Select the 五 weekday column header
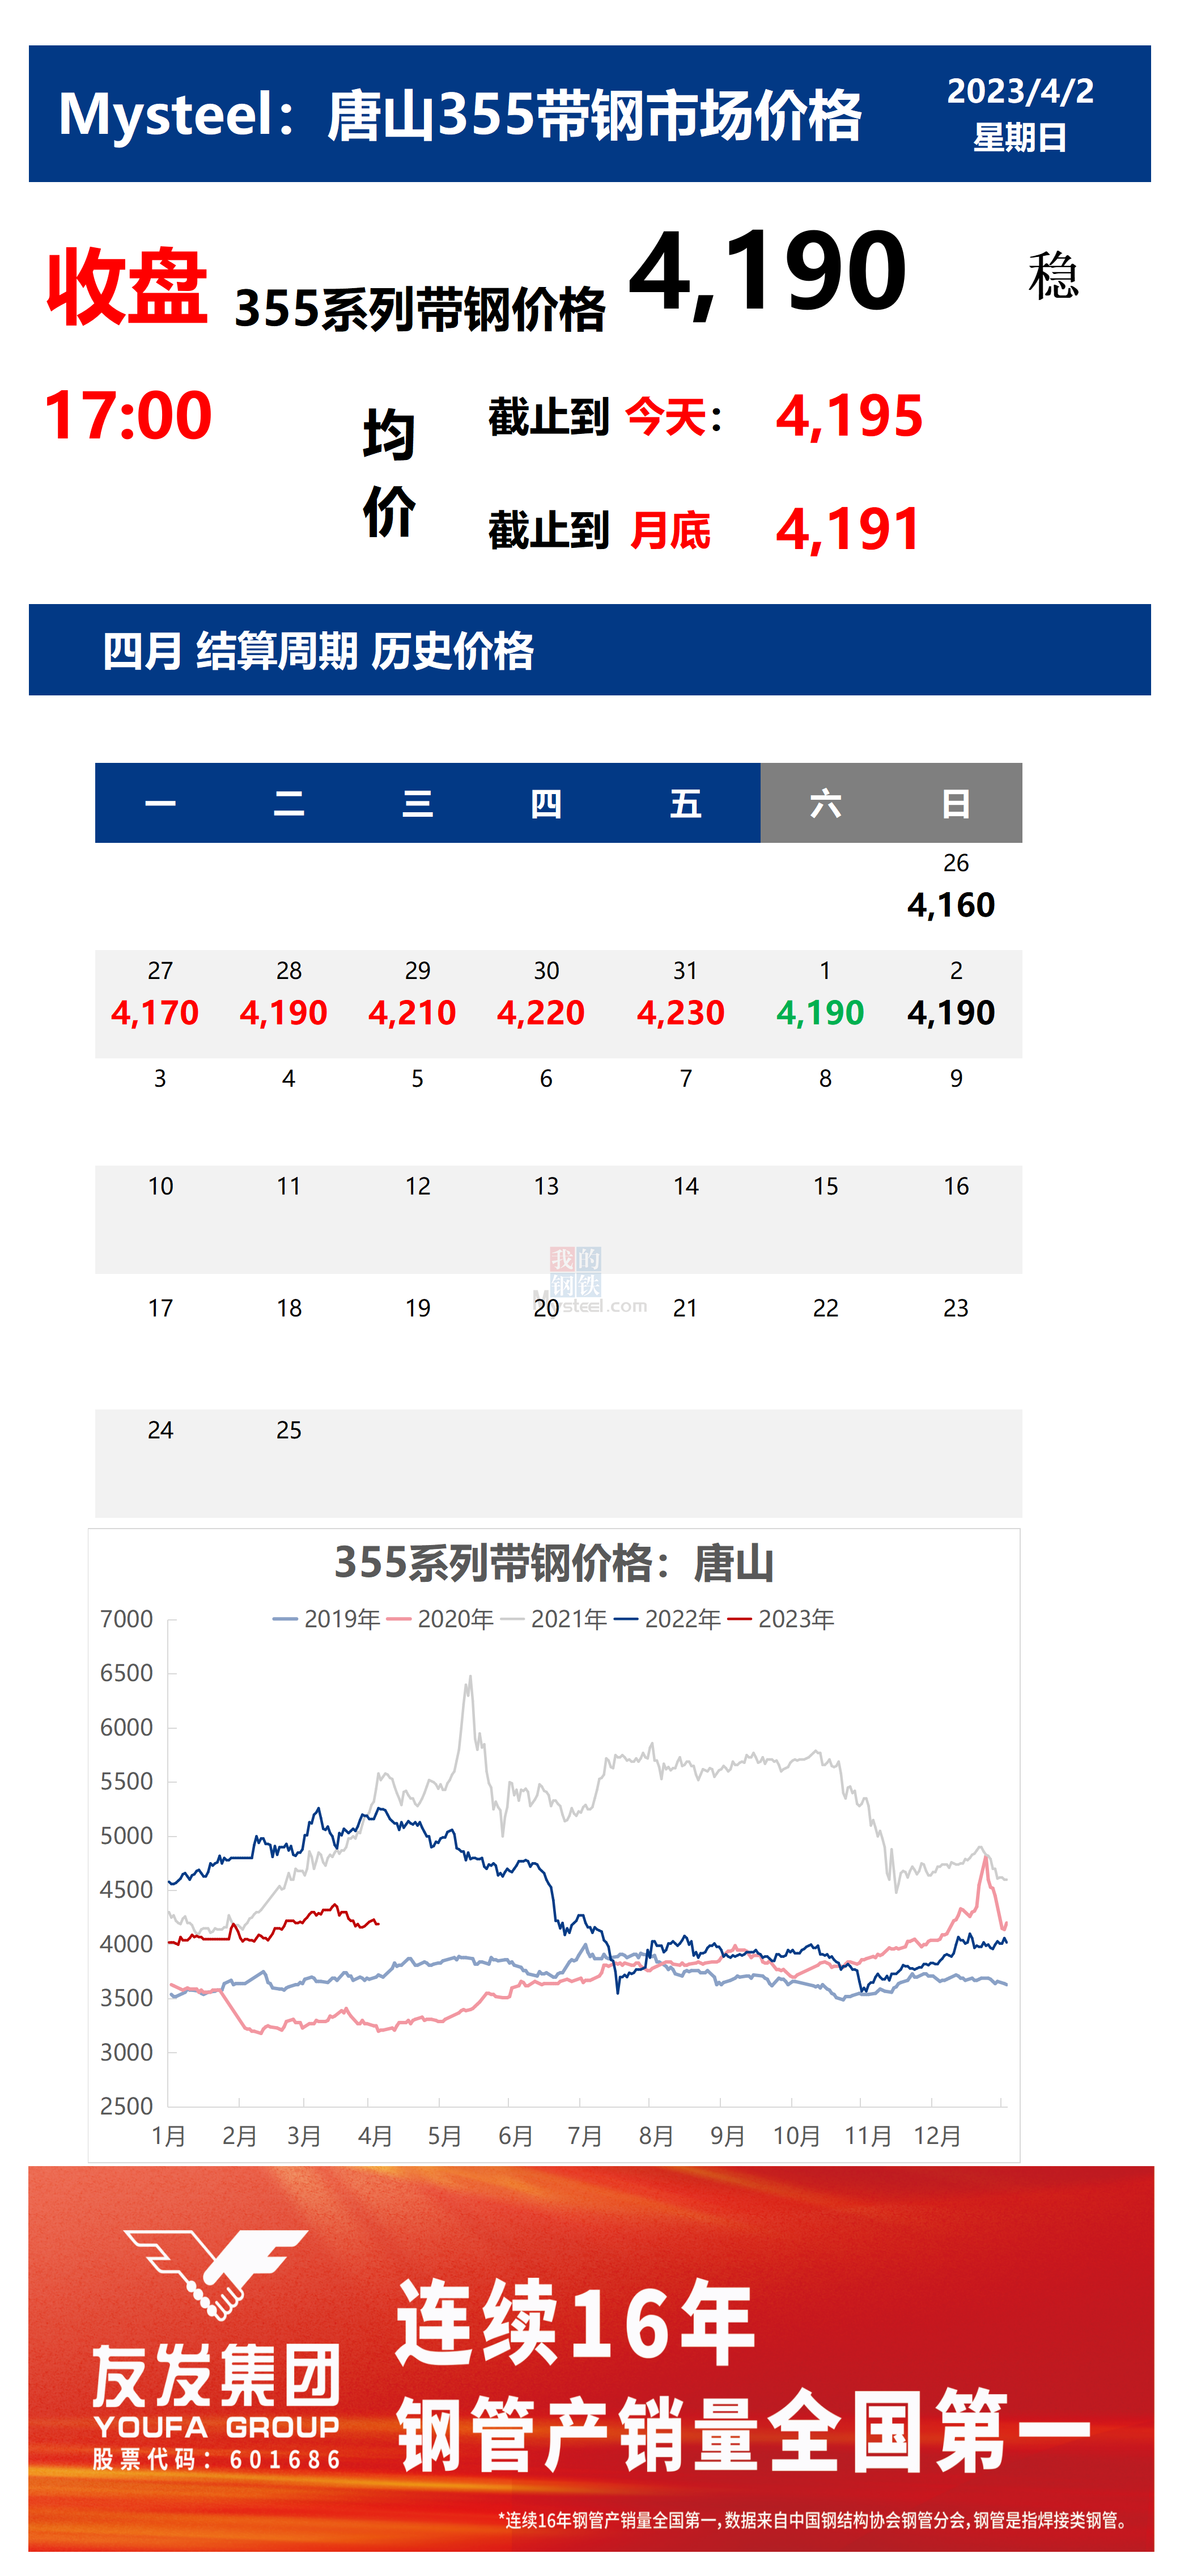The image size is (1180, 2566). 686,803
